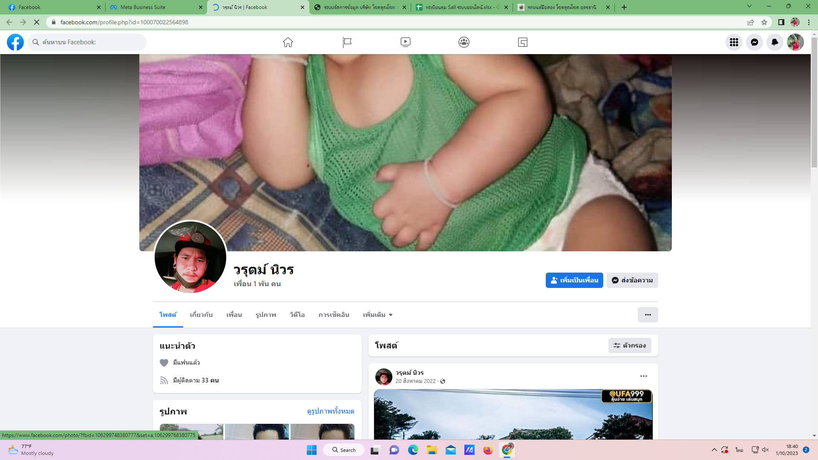Open the Gaming icon in top navigation
The image size is (818, 460).
[523, 42]
